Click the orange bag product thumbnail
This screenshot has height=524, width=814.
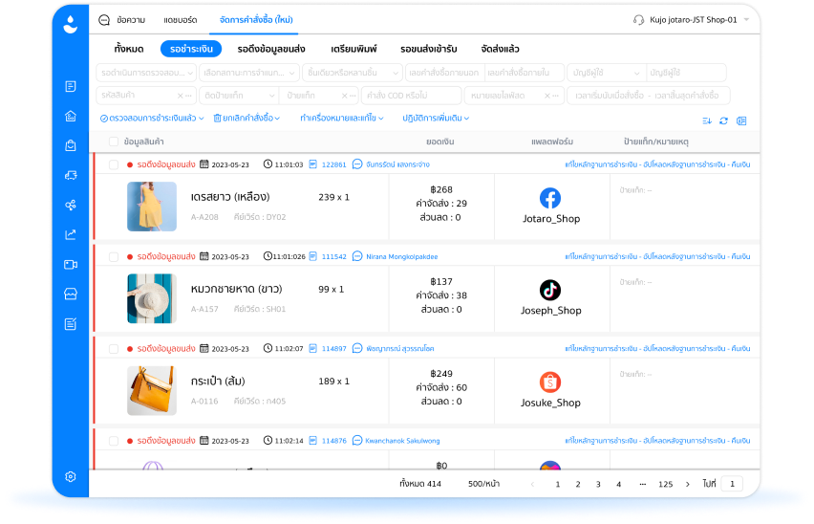point(152,390)
